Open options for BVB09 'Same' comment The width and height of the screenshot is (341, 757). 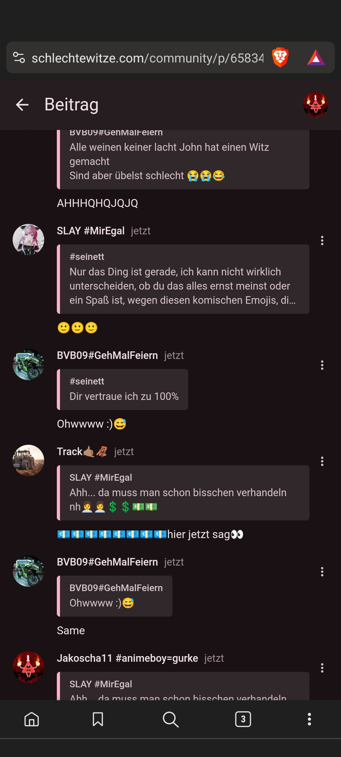point(322,572)
